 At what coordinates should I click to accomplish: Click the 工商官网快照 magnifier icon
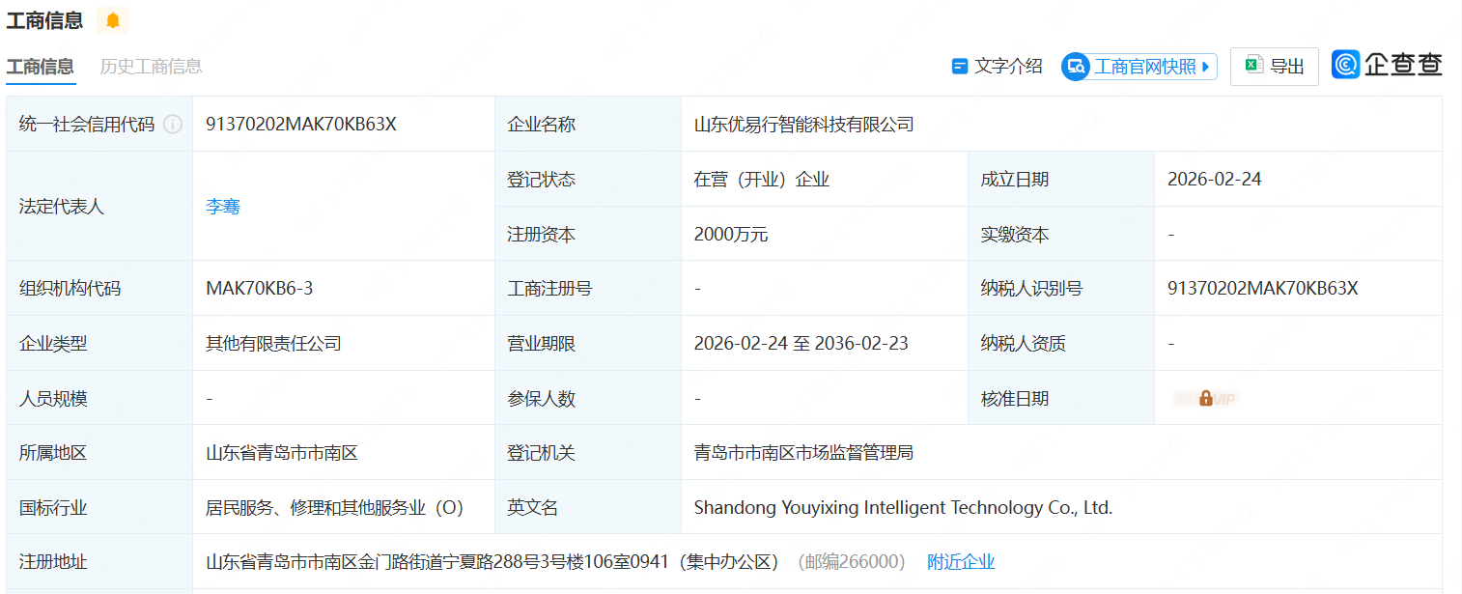(x=1076, y=67)
